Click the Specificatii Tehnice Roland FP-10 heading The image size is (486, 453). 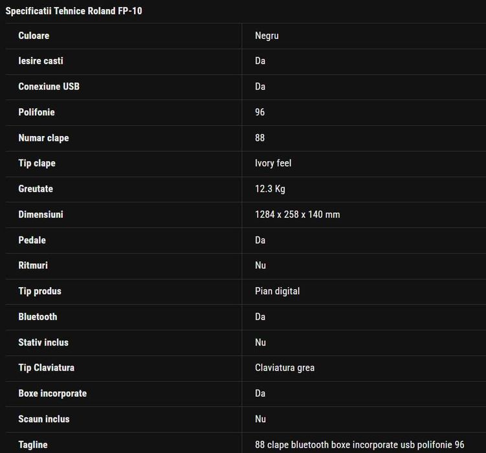click(x=74, y=11)
